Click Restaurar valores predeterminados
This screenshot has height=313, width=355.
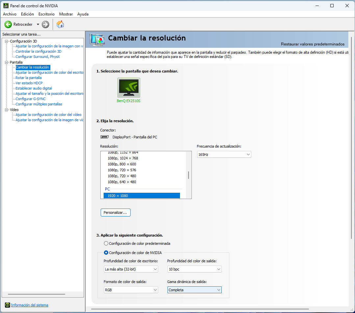point(313,44)
